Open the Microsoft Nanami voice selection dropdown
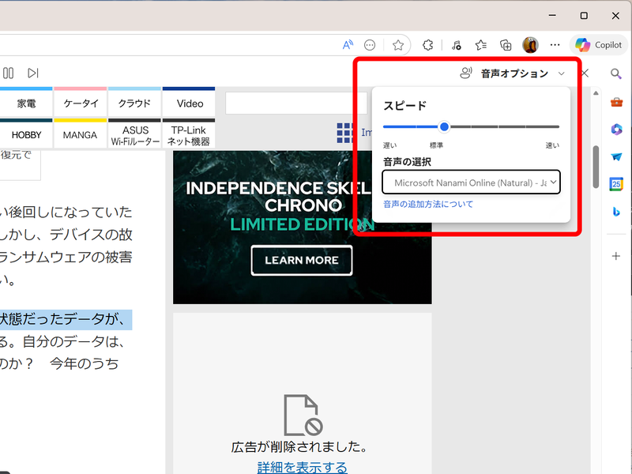This screenshot has height=474, width=632. coord(471,182)
